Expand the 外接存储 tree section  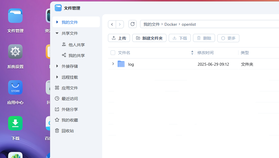(x=57, y=66)
